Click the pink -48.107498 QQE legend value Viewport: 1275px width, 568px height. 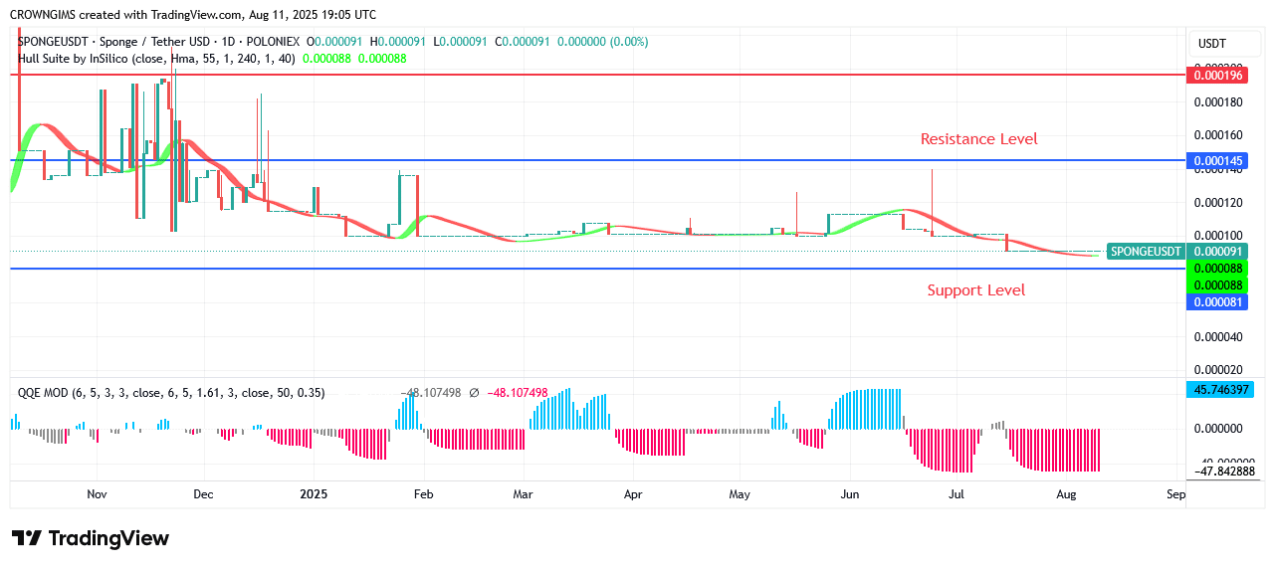(518, 393)
